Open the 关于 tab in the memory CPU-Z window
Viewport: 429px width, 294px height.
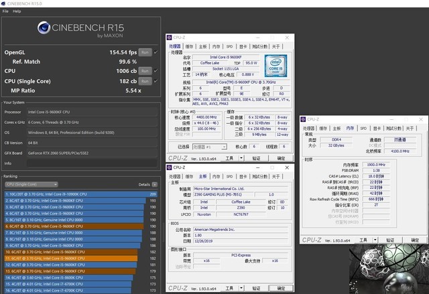point(410,128)
